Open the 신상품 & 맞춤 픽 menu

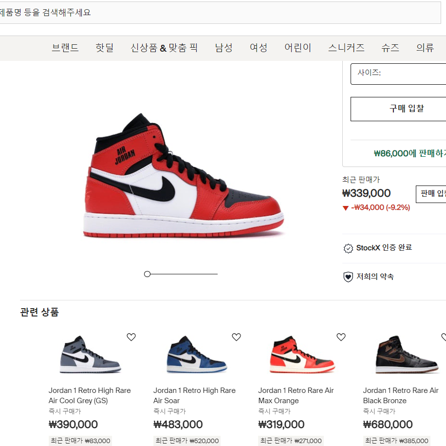click(x=164, y=48)
